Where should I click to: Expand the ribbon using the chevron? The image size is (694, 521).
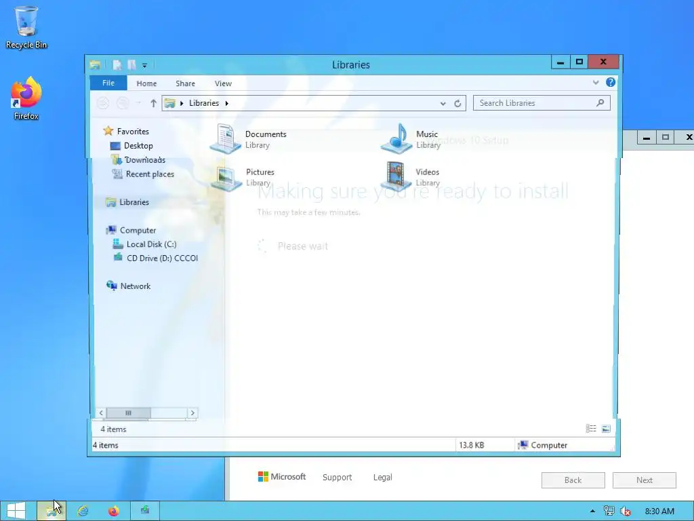point(596,82)
